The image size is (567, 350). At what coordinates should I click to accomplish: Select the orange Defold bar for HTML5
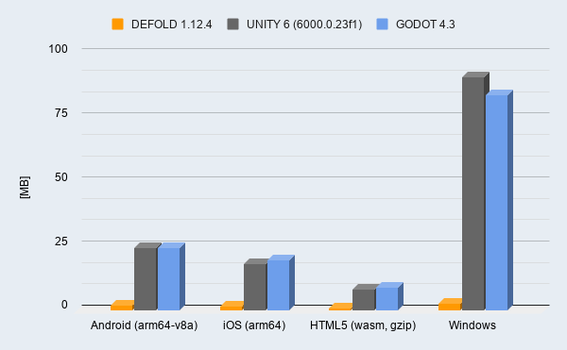(x=340, y=307)
